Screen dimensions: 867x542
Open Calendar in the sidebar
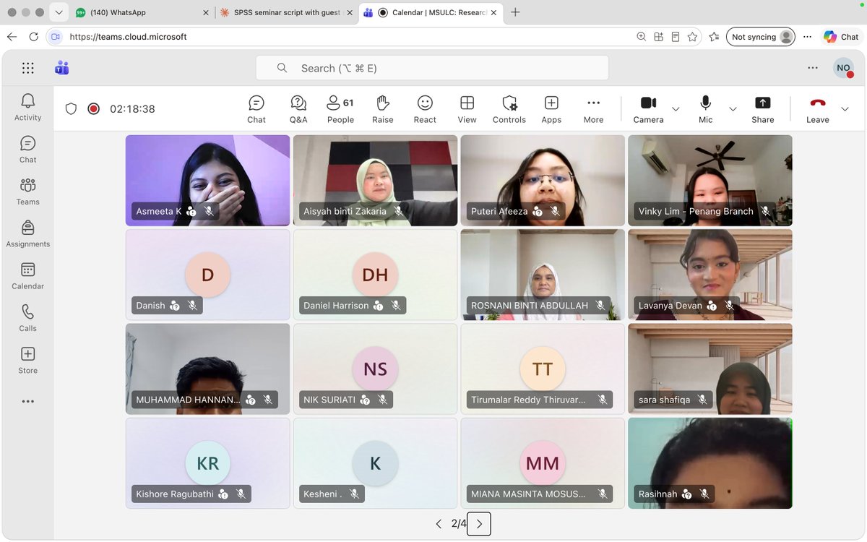tap(27, 276)
